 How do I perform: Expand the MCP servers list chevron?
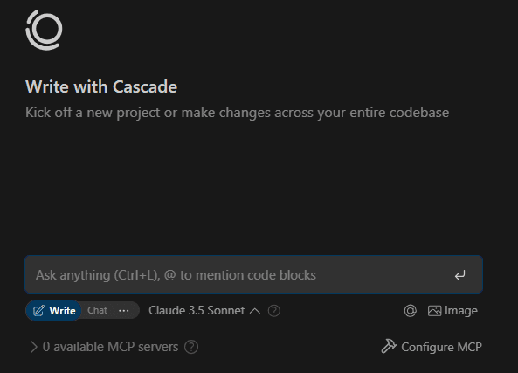point(33,347)
